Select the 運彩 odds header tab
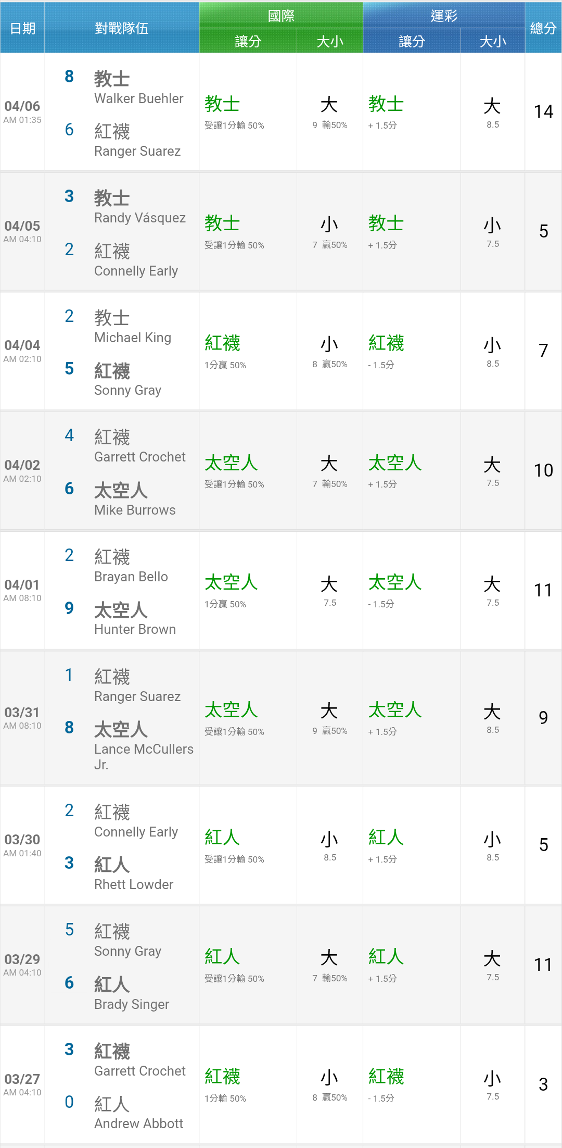Viewport: 562px width, 1148px height. 443,15
